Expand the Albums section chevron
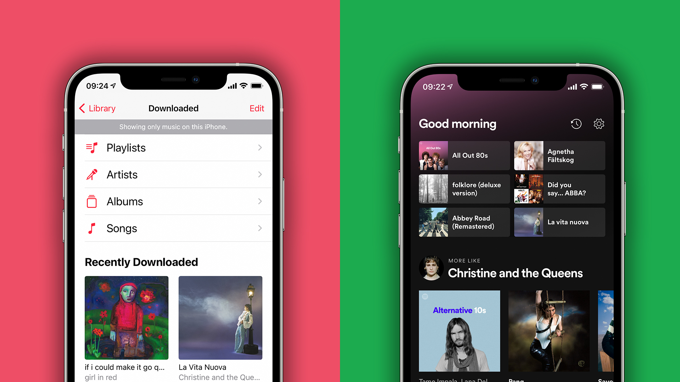 coord(260,202)
